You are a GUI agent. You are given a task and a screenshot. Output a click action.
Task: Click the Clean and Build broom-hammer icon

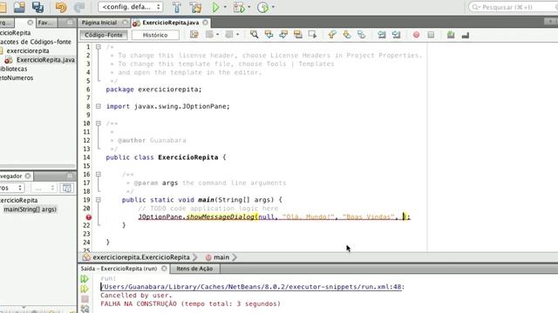coord(195,7)
